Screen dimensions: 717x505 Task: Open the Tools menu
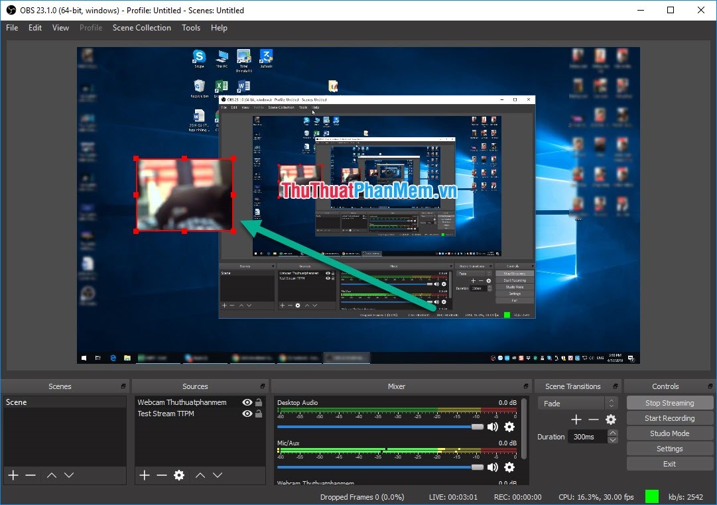coord(191,28)
